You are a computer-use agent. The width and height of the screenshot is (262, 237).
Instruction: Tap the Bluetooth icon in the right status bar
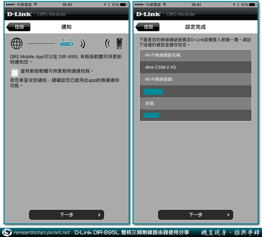[238, 5]
